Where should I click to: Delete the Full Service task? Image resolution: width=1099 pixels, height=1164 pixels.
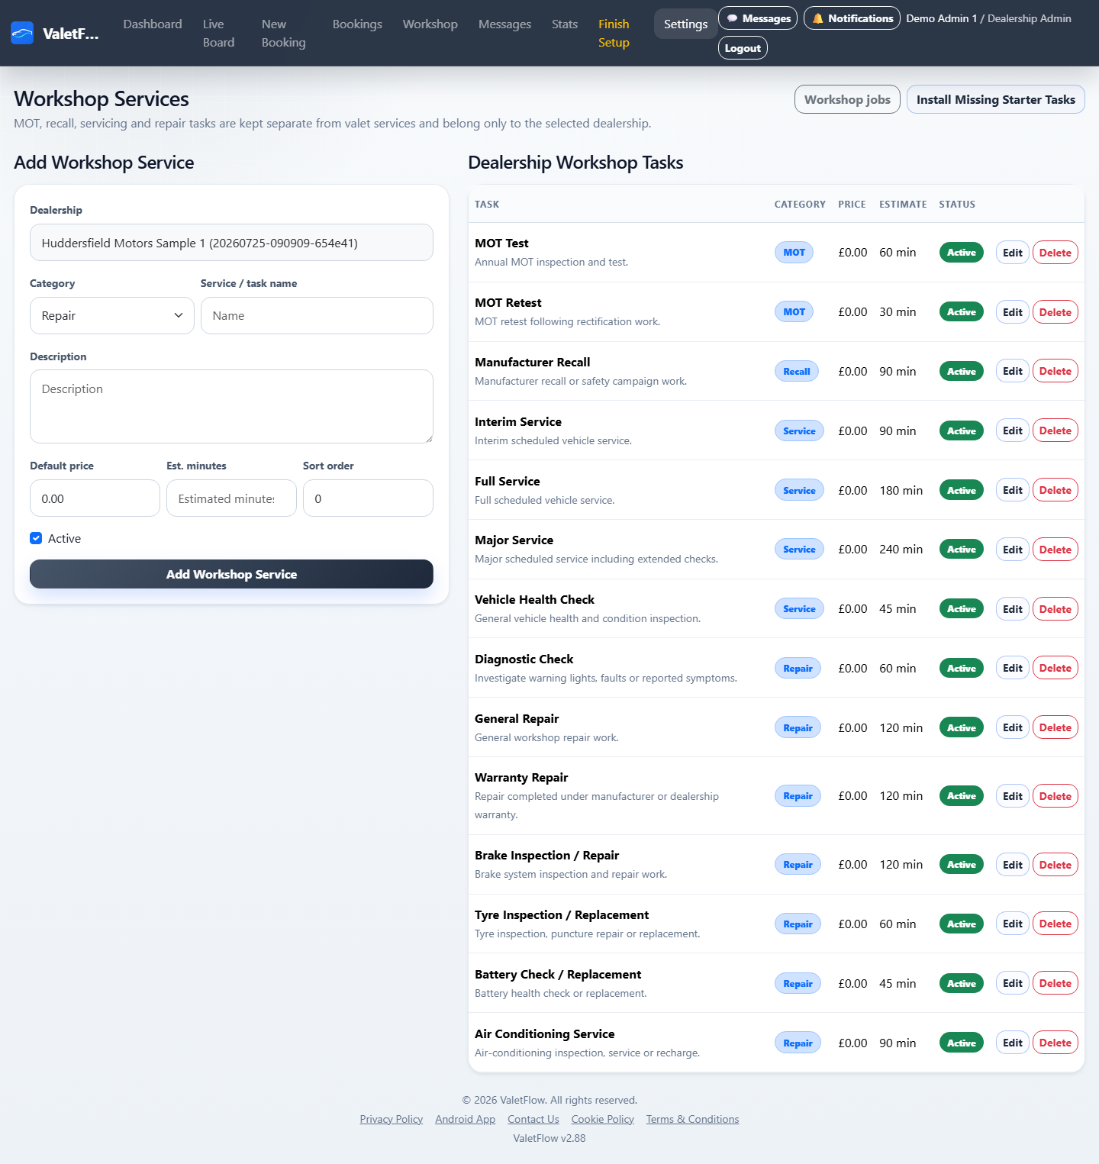pyautogui.click(x=1055, y=490)
